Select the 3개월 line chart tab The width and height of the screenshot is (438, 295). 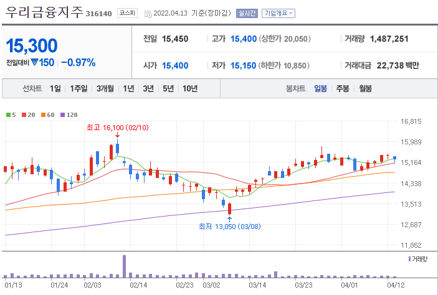tap(105, 89)
